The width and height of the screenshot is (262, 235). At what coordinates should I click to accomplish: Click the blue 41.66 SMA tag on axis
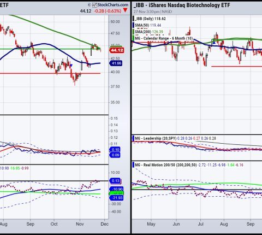[116, 63]
